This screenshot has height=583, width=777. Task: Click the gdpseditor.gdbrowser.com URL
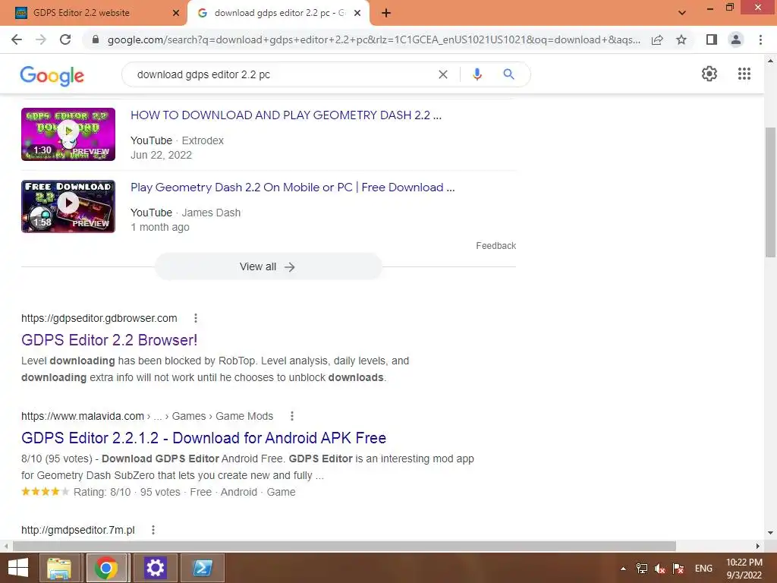click(99, 318)
